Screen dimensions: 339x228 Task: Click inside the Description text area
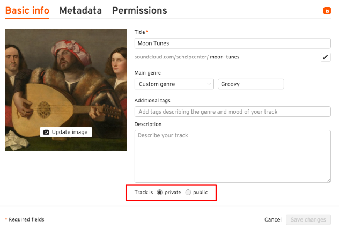[x=232, y=156]
